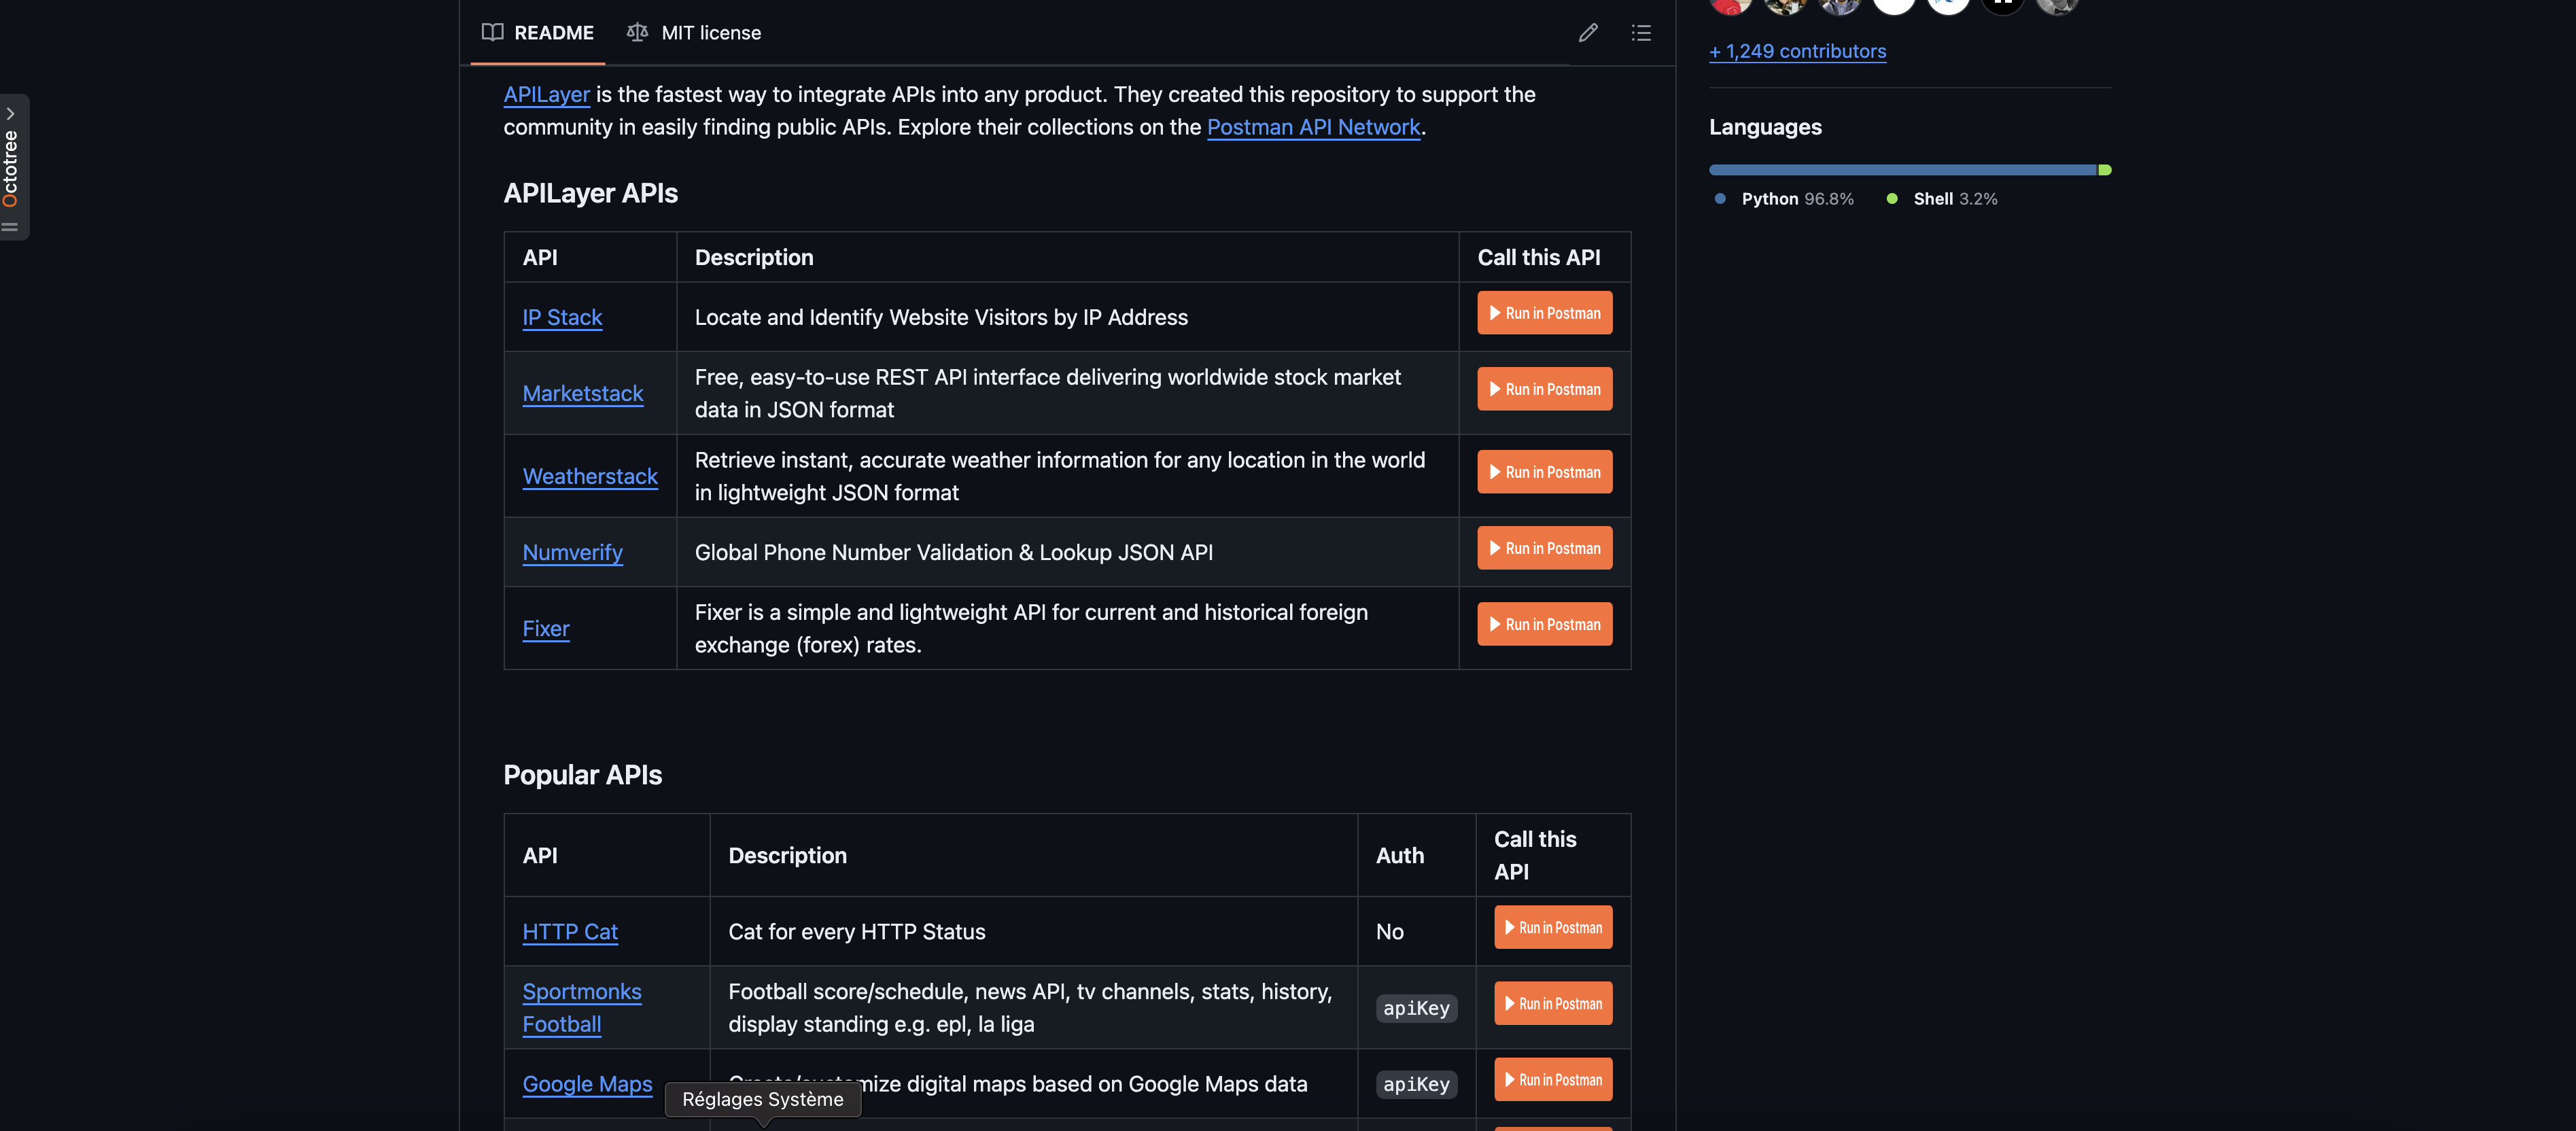This screenshot has width=2576, height=1131.
Task: Open the + 1,249 contributors link
Action: point(1797,51)
